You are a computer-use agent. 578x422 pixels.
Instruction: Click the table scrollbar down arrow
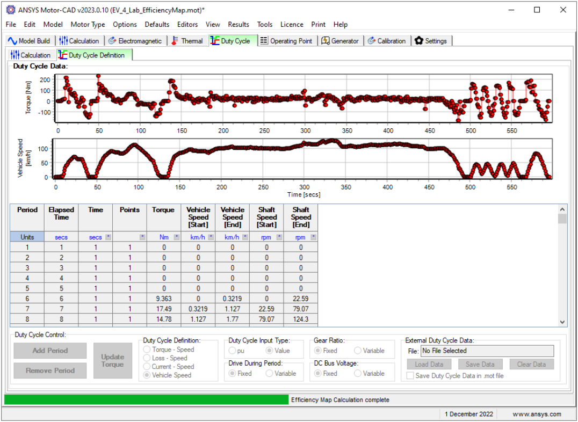[x=562, y=322]
